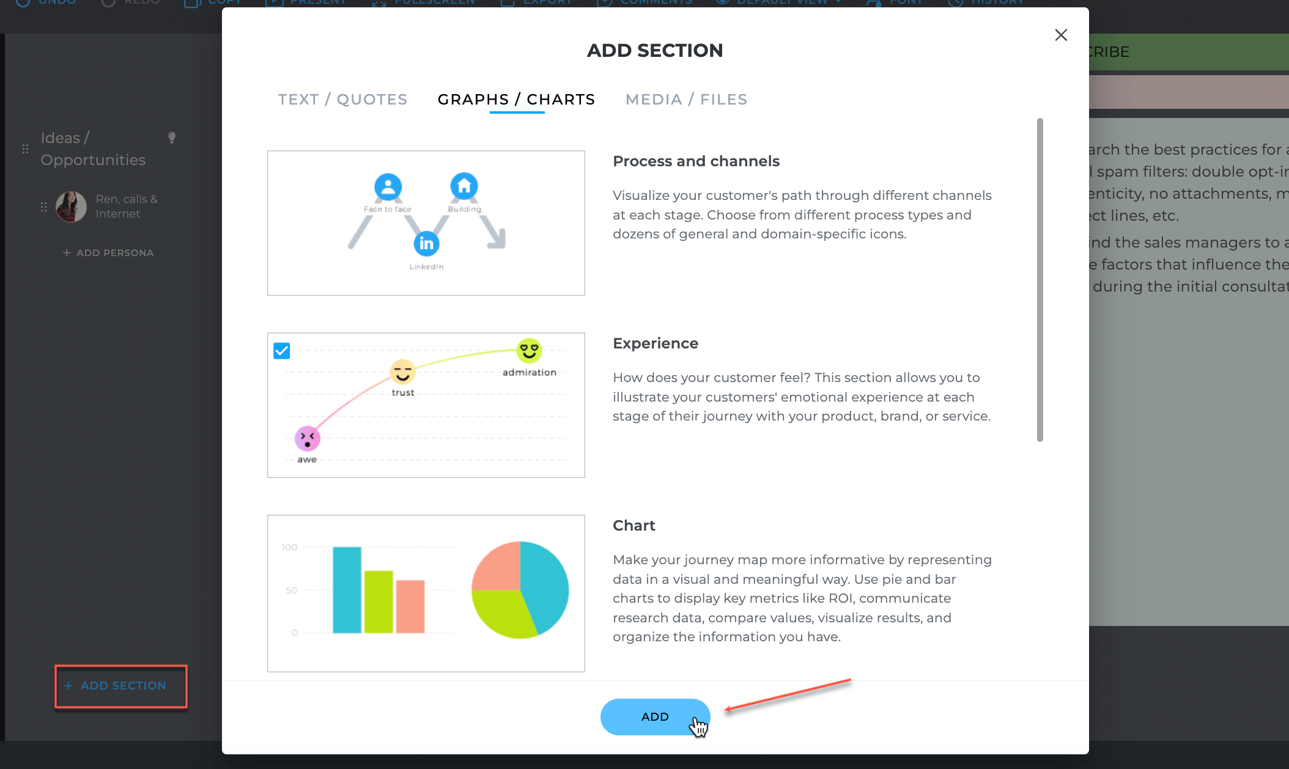The width and height of the screenshot is (1289, 769).
Task: Expand the Ideas / Opportunities section
Action: point(92,149)
